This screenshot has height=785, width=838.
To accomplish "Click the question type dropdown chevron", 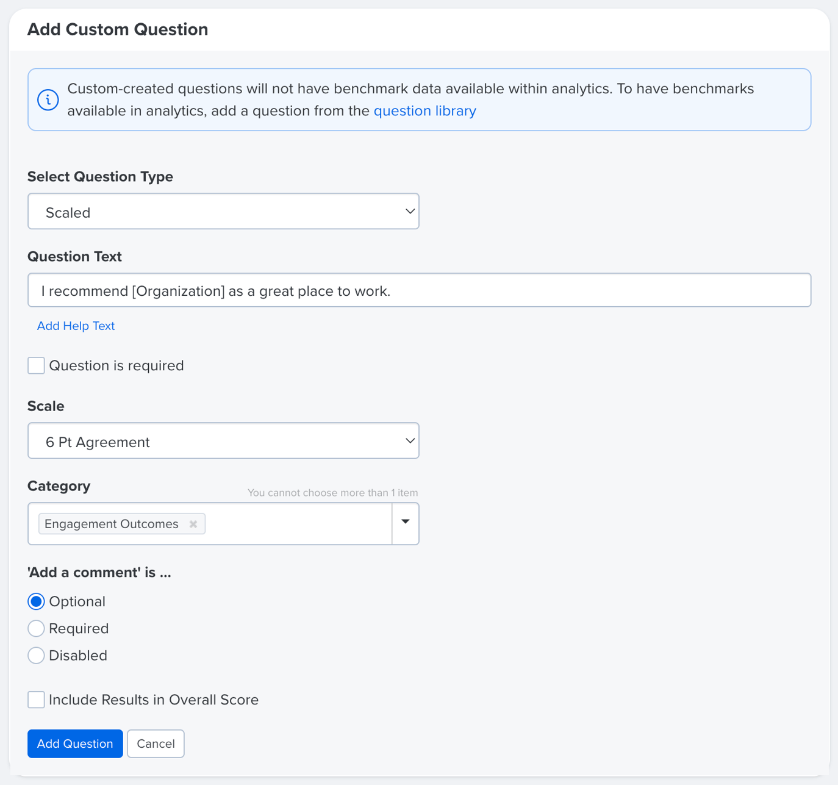I will coord(409,211).
